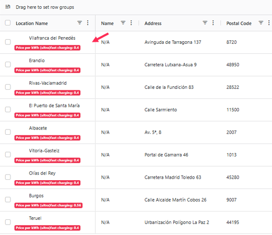Open filter for Location Name column
The width and height of the screenshot is (272, 235).
79,23
